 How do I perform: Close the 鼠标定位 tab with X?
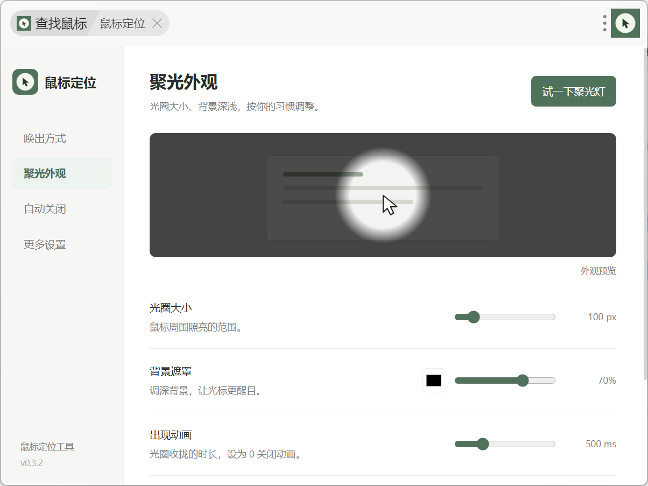point(157,23)
